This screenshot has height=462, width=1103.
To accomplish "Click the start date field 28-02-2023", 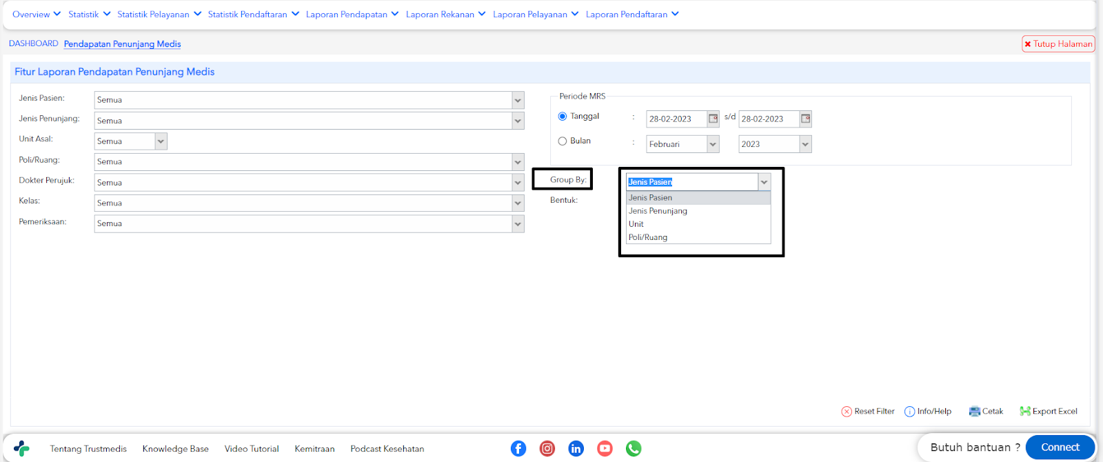I will click(x=677, y=119).
